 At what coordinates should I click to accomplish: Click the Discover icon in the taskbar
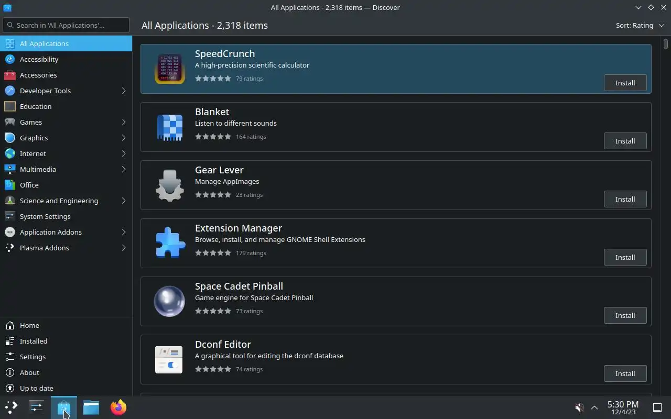64,407
